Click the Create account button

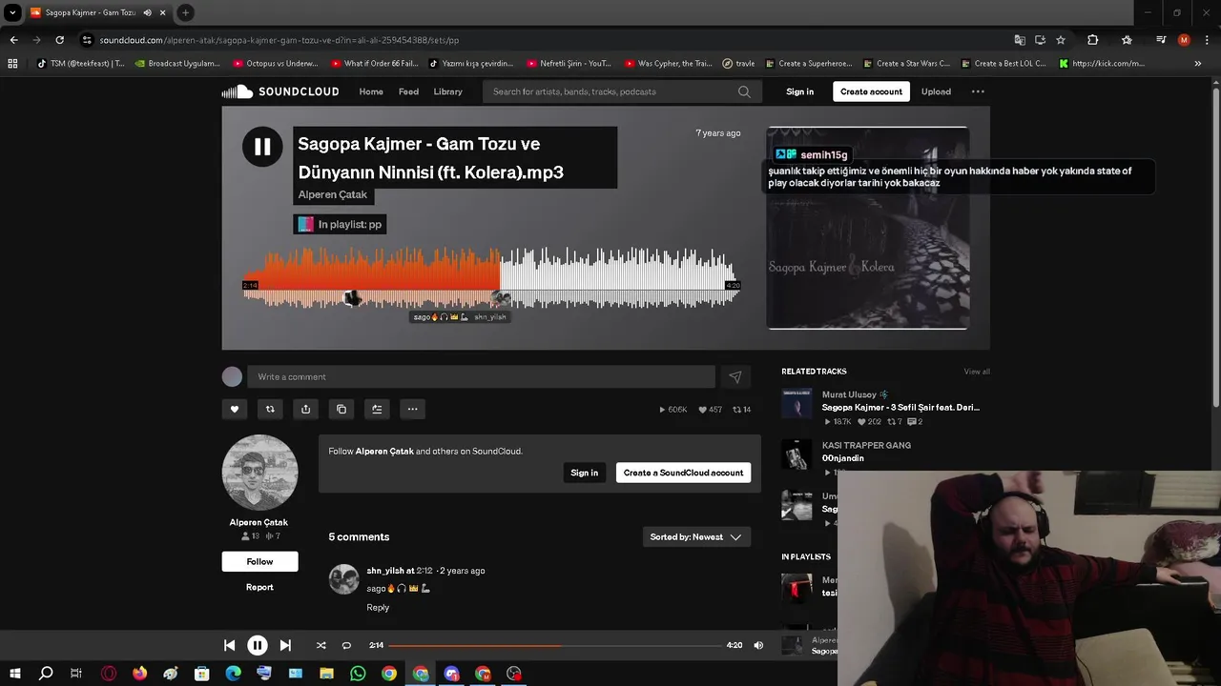(871, 91)
